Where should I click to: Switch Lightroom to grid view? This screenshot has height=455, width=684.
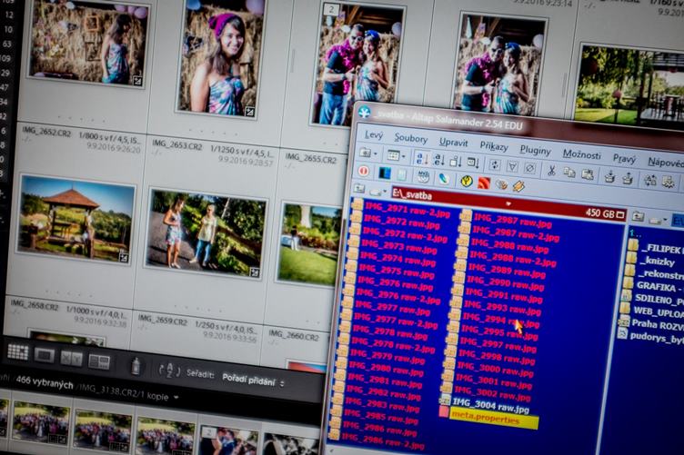click(x=17, y=351)
